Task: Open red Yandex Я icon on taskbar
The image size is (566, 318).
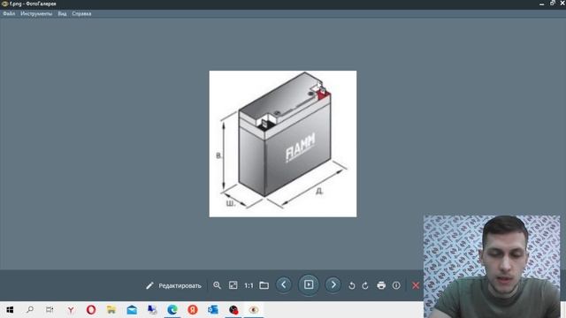Action: [193, 310]
